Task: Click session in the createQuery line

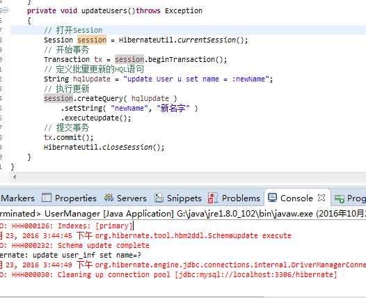Action: (x=58, y=98)
